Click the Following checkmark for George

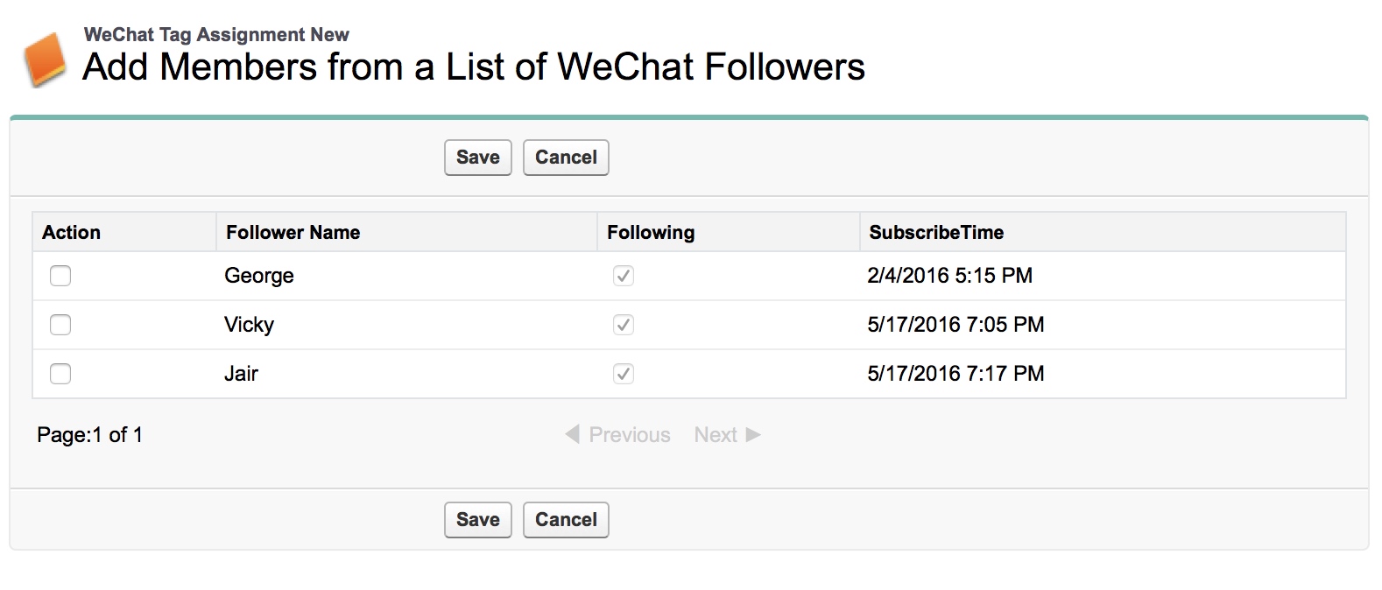point(623,276)
